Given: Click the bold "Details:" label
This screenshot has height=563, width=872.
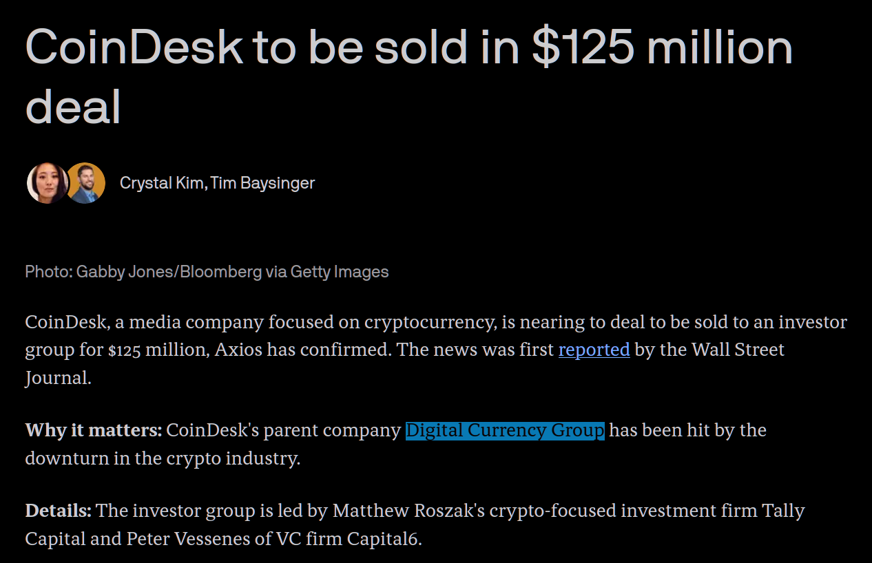Looking at the screenshot, I should pyautogui.click(x=58, y=511).
